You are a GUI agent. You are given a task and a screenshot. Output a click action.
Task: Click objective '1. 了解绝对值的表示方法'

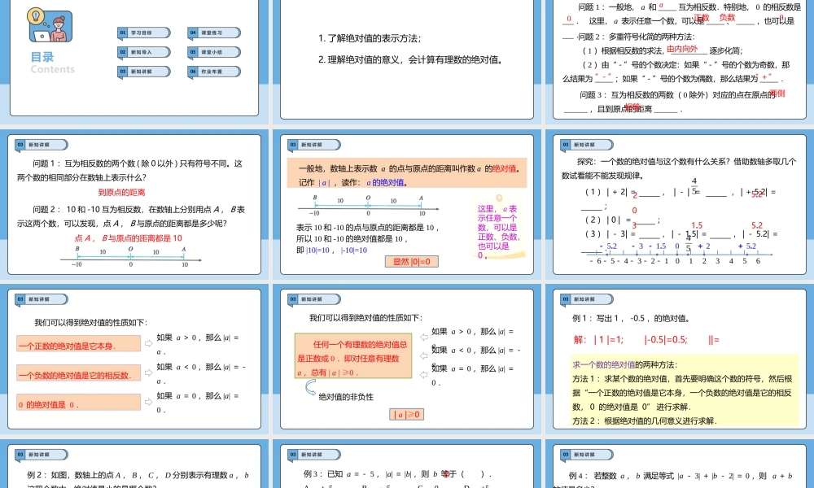pos(370,38)
